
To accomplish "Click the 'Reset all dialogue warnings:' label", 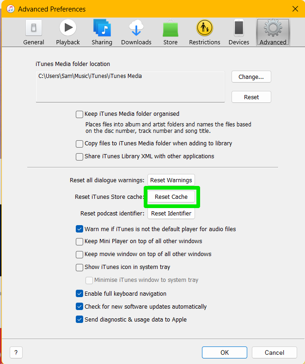I will point(107,180).
